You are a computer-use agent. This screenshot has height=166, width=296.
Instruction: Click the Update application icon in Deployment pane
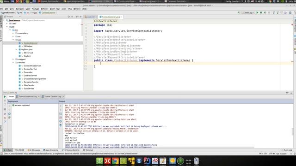pos(9,114)
